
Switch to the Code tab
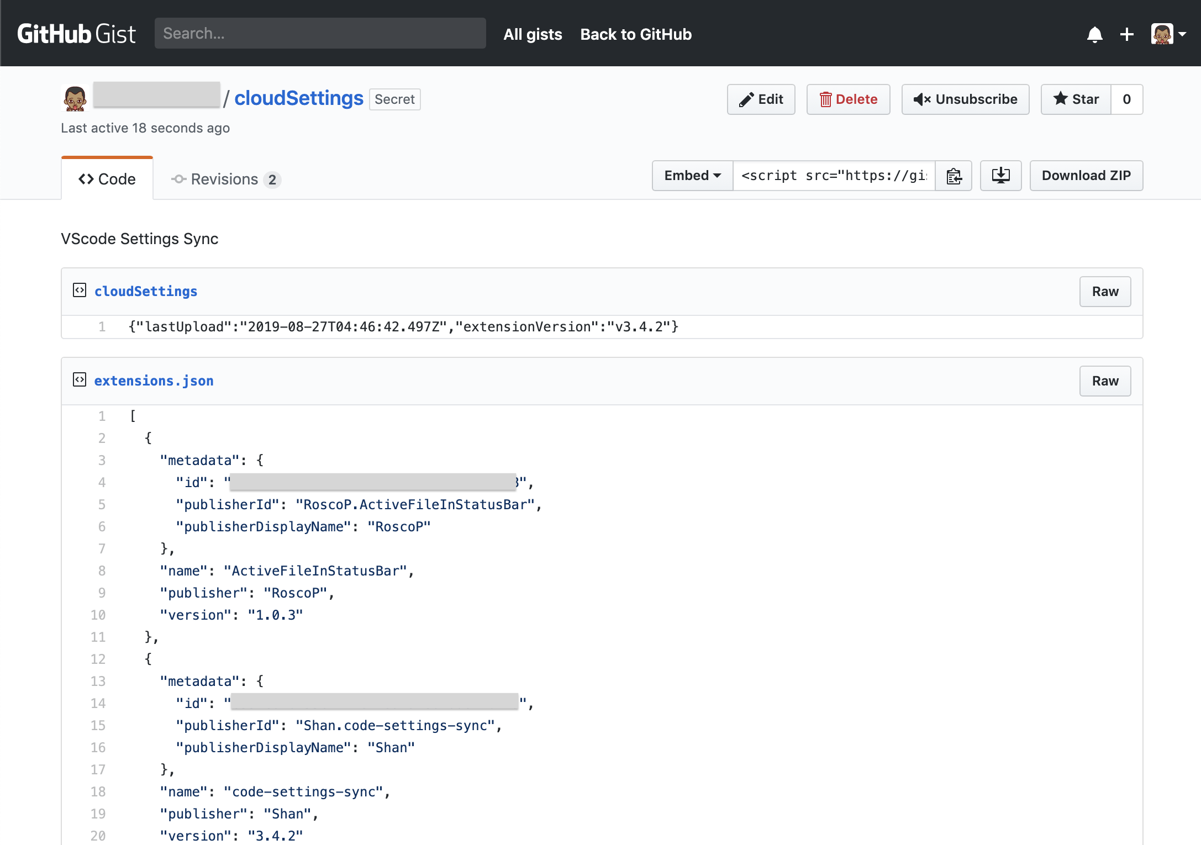105,178
